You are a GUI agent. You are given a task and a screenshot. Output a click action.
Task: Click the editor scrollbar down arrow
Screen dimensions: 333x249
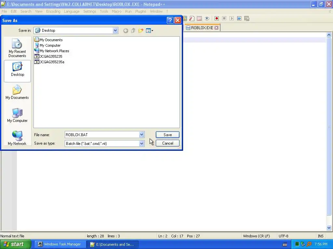pos(329,228)
